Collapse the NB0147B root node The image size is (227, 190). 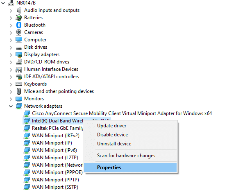3,3
